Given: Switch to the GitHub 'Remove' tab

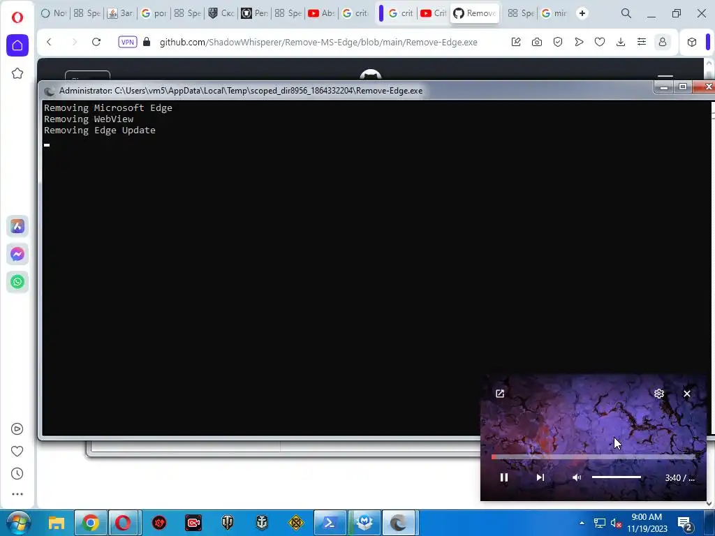Looking at the screenshot, I should point(475,13).
